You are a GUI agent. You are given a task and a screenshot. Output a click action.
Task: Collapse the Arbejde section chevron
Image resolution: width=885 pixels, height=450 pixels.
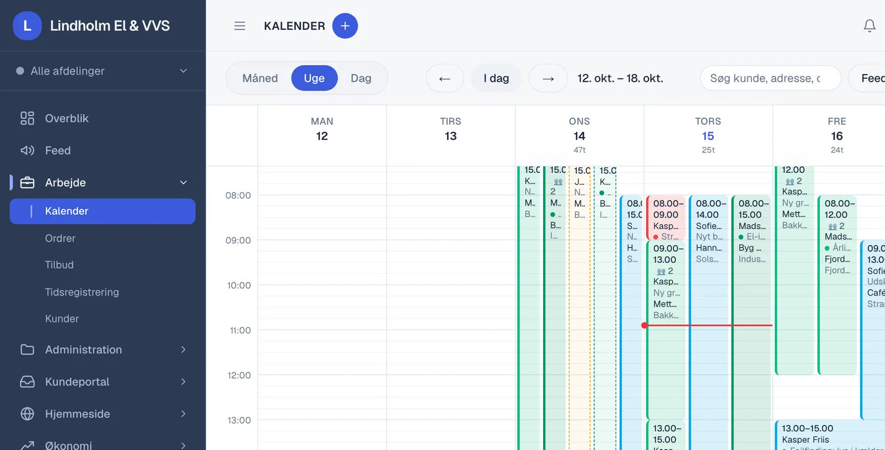184,183
